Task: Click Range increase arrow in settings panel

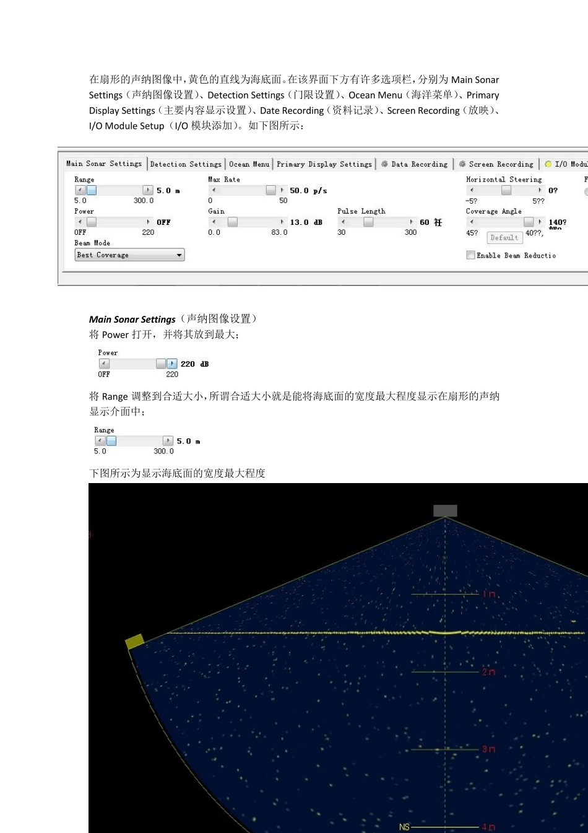Action: click(x=148, y=190)
